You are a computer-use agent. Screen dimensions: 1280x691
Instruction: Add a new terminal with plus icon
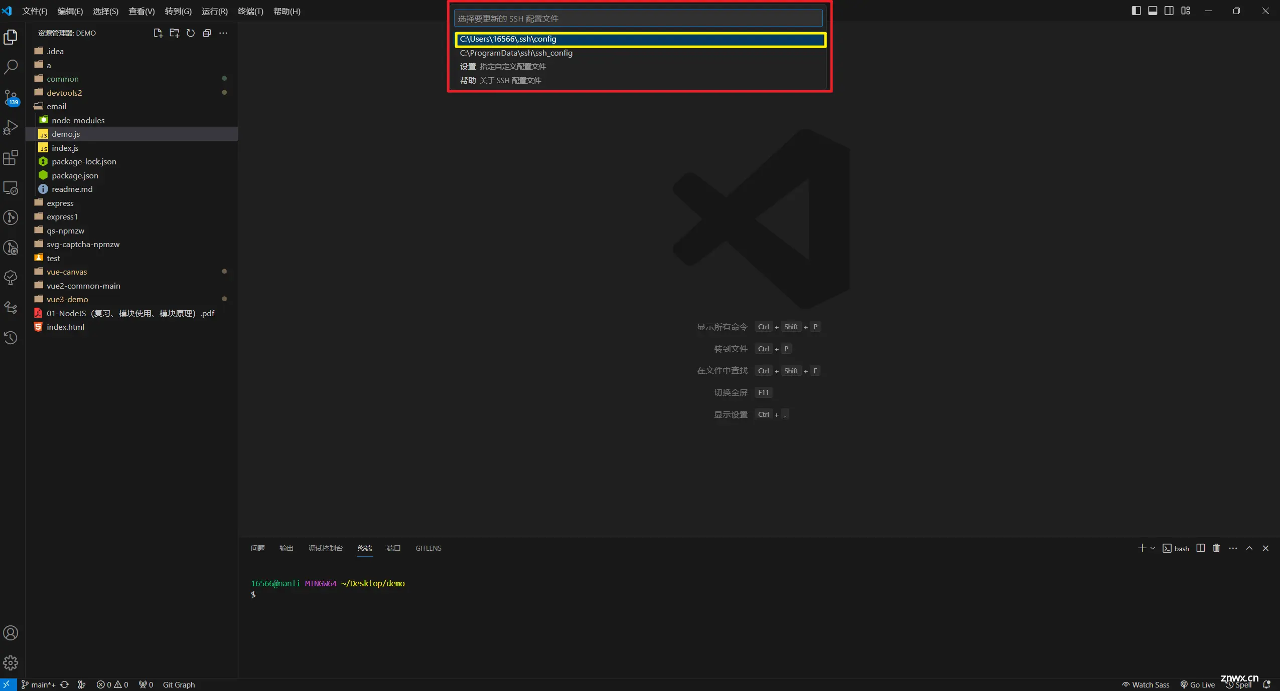[1142, 548]
